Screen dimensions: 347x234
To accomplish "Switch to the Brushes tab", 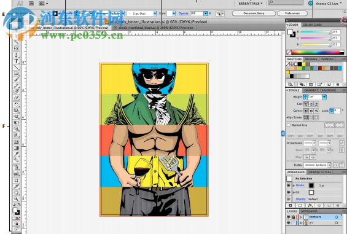I will tap(311, 59).
